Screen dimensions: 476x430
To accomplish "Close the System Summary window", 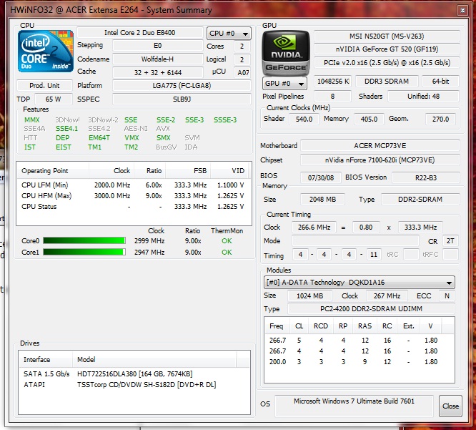I will click(462, 10).
